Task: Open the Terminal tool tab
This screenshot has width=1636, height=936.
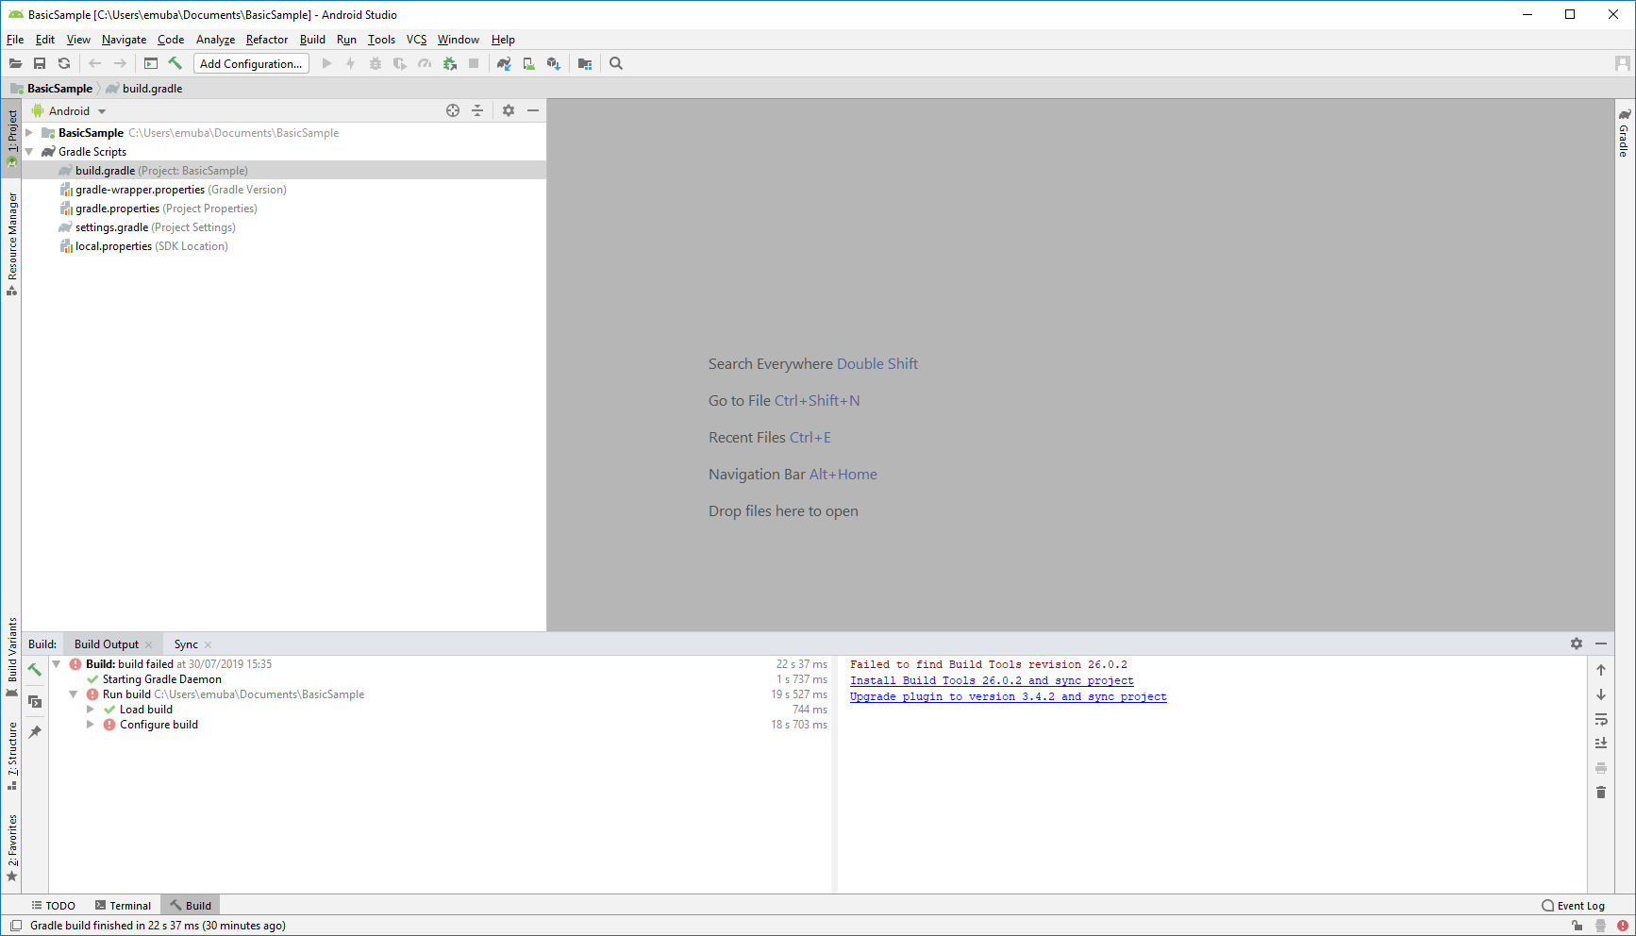Action: pos(123,906)
